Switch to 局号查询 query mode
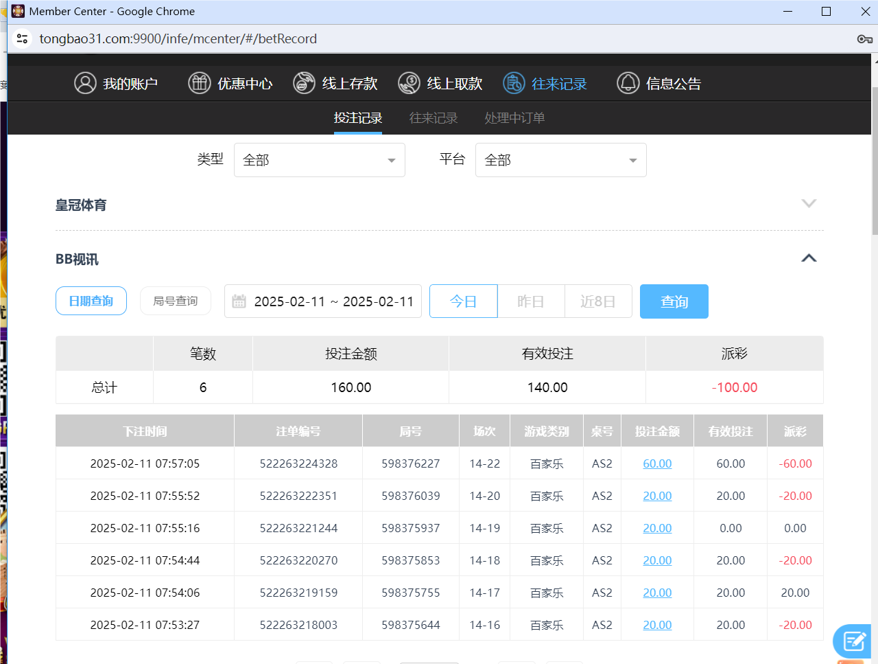Viewport: 878px width, 664px height. click(x=175, y=301)
